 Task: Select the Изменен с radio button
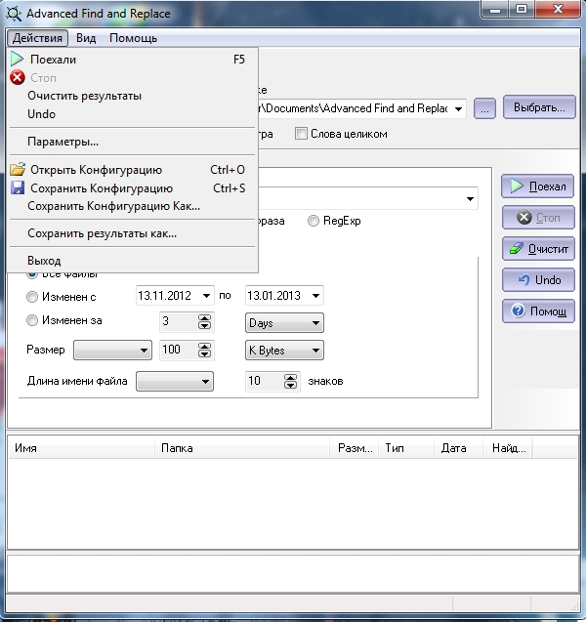[x=32, y=297]
